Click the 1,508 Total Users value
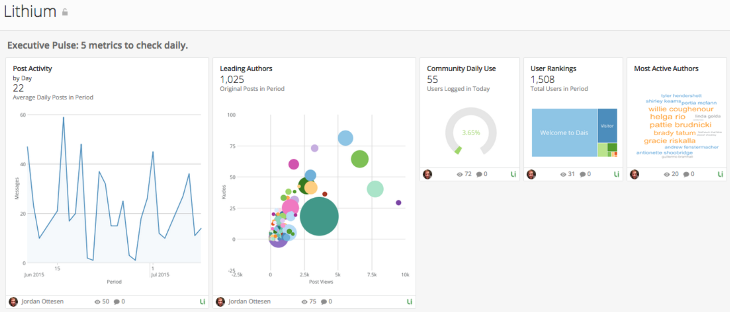 pos(542,79)
